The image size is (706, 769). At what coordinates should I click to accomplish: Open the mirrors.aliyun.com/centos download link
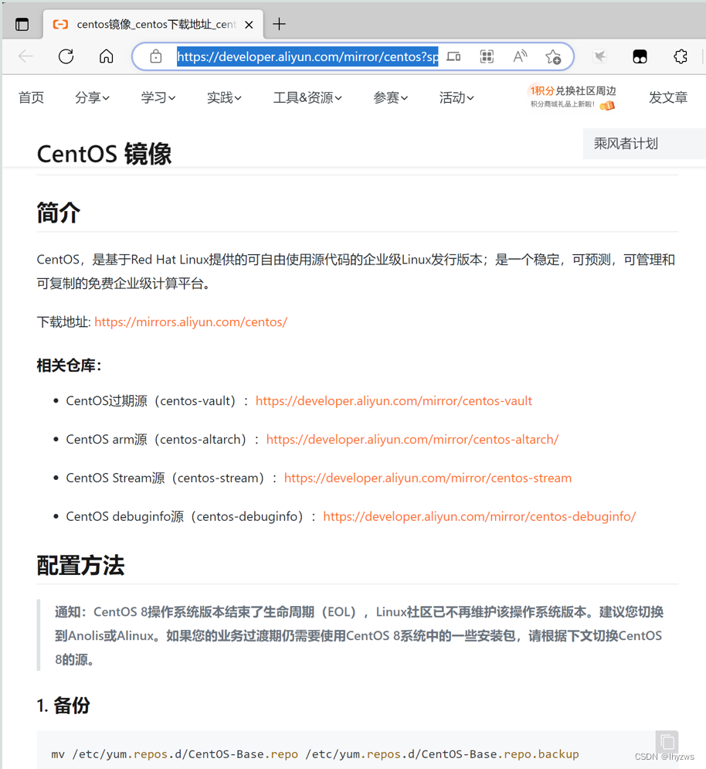191,322
